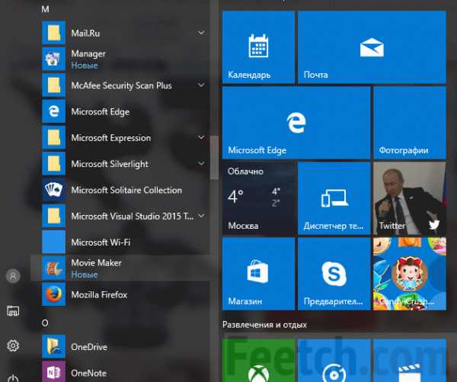
Task: Launch Movie Maker icon
Action: point(53,268)
